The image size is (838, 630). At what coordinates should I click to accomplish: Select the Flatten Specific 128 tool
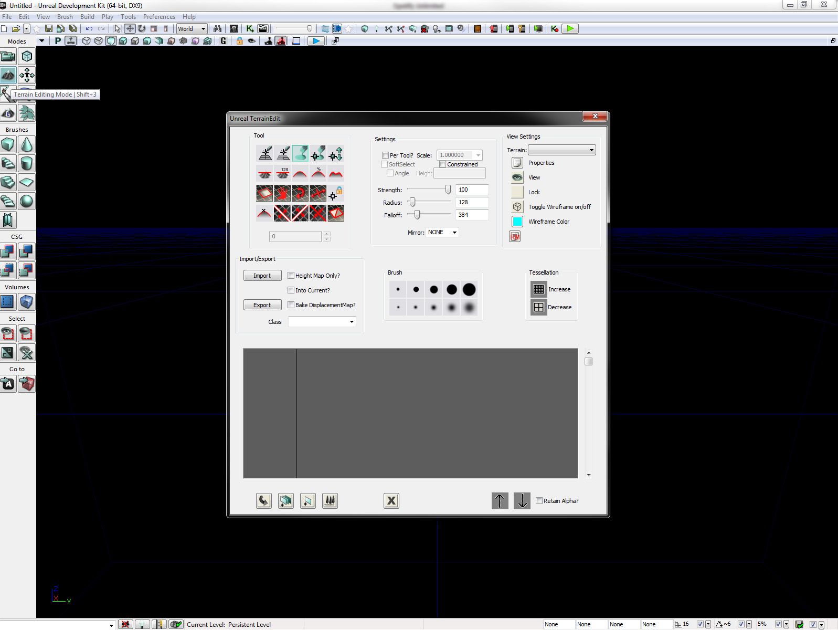(283, 173)
